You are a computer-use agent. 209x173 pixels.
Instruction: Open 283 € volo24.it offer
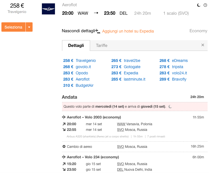tap(173, 73)
